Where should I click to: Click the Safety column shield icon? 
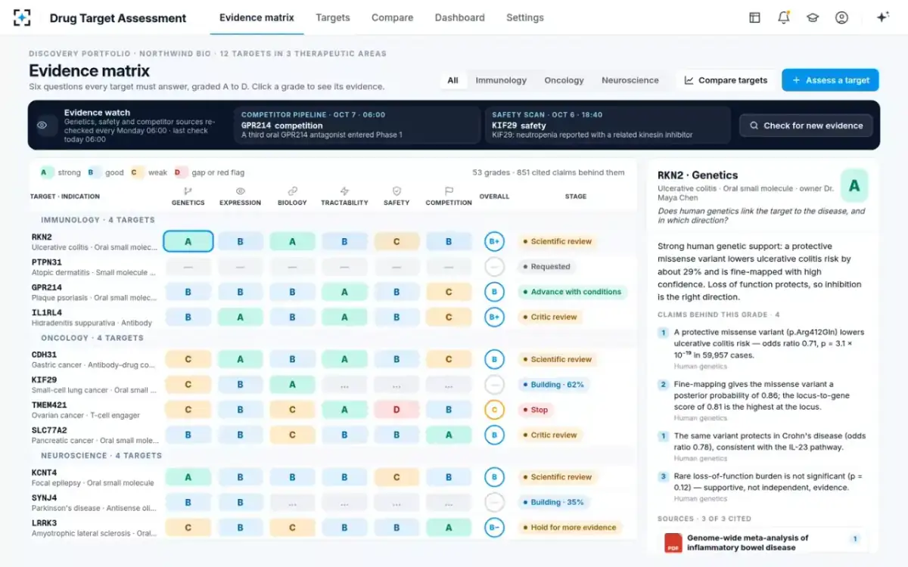point(396,191)
